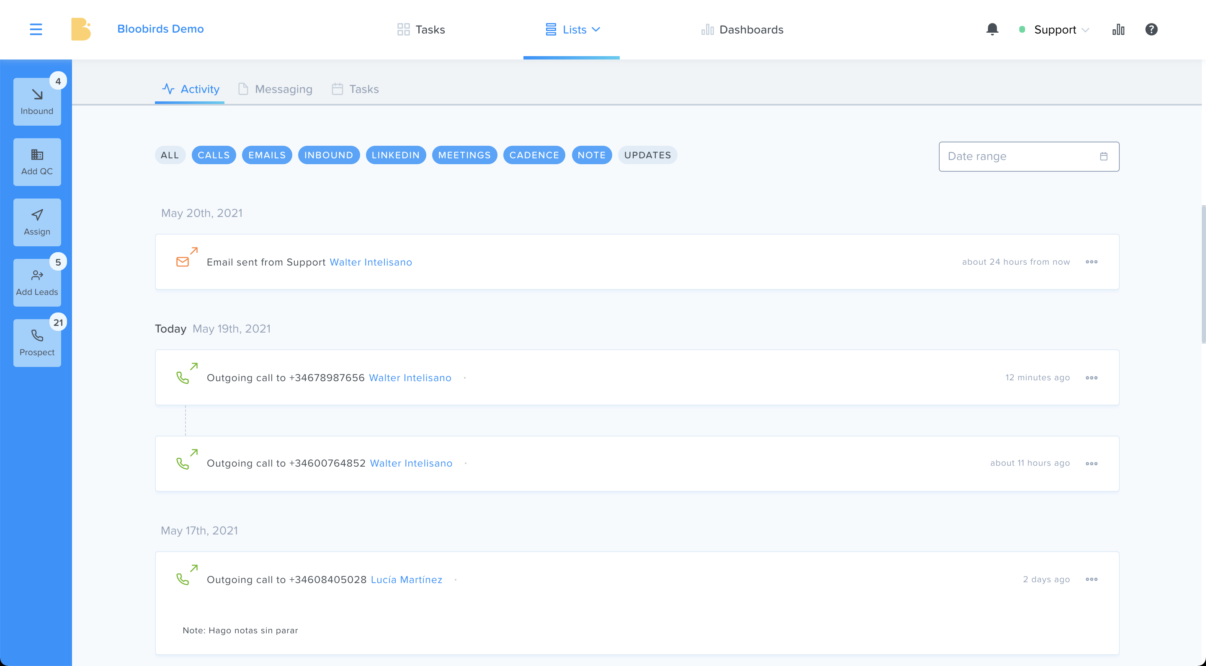Toggle the INBOUND filter chip
The height and width of the screenshot is (666, 1206).
tap(329, 155)
